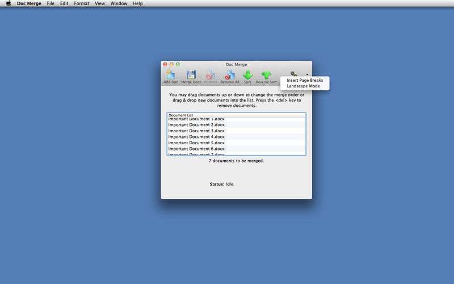The width and height of the screenshot is (454, 284).
Task: Open the Format menu
Action: pos(81,3)
